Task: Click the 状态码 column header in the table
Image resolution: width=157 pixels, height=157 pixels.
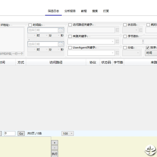Action: coord(106,62)
